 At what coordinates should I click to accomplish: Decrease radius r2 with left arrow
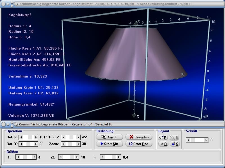click(x=60, y=157)
